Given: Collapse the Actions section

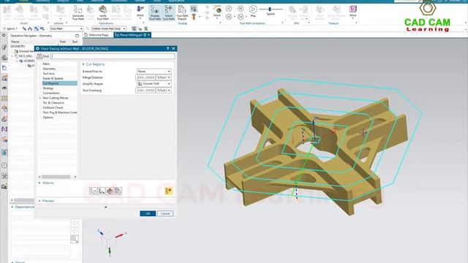Looking at the screenshot, I should tap(39, 183).
